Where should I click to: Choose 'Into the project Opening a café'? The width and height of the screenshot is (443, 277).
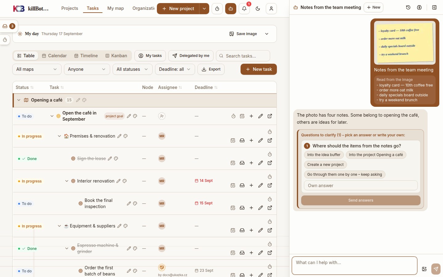pyautogui.click(x=376, y=155)
